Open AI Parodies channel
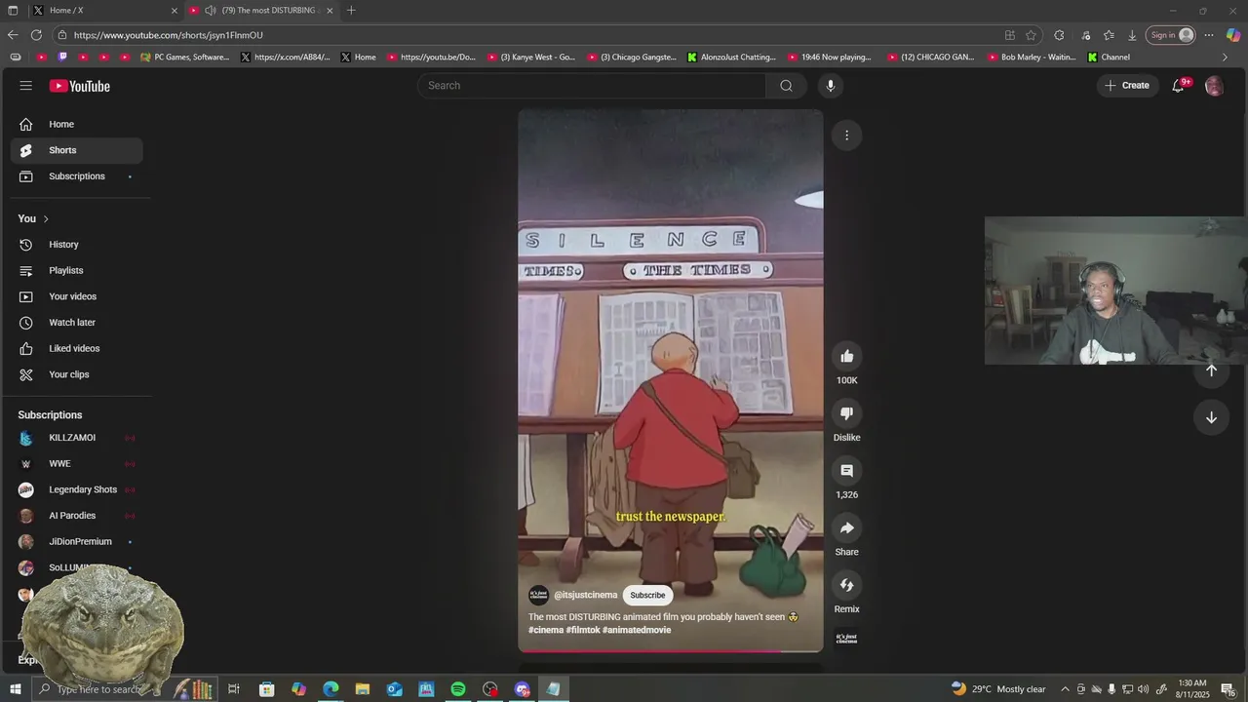 76,516
